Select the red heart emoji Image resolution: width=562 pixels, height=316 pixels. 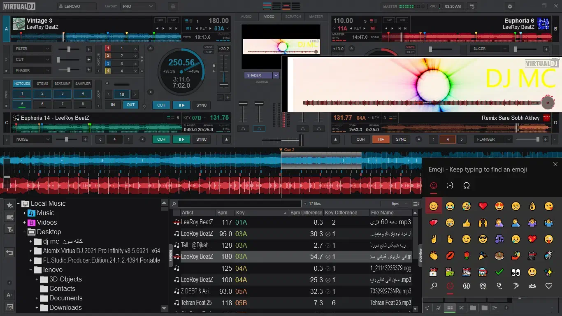tap(483, 206)
